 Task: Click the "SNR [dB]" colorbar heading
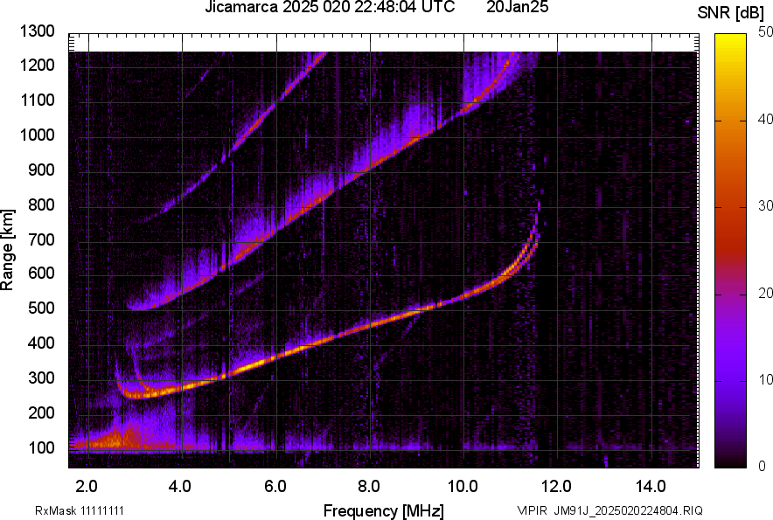point(731,13)
